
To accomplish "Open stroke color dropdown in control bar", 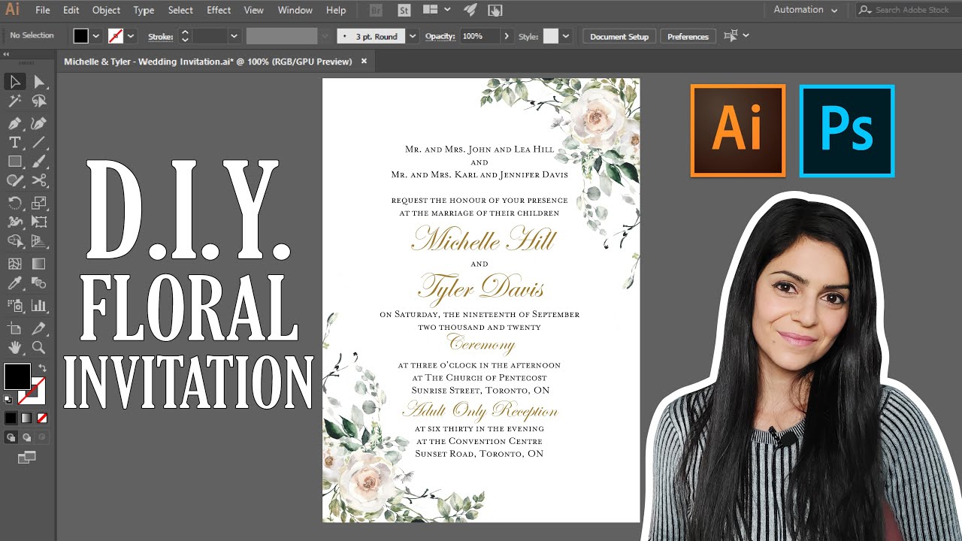I will coord(131,36).
